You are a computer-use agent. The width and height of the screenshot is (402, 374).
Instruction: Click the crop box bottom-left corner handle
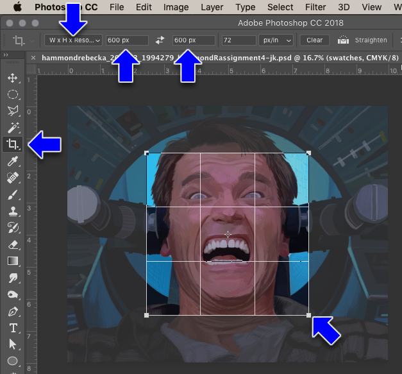146,315
